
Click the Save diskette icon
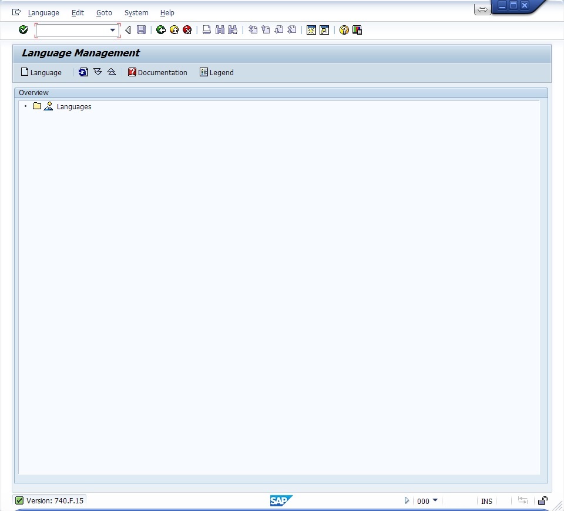click(142, 30)
